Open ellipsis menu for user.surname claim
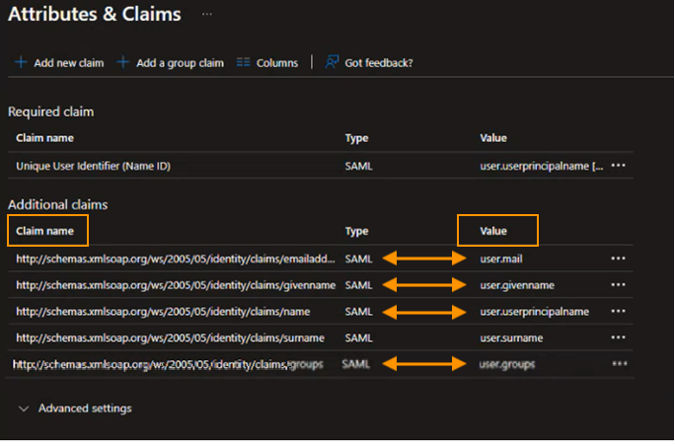This screenshot has height=446, width=675. click(x=619, y=338)
